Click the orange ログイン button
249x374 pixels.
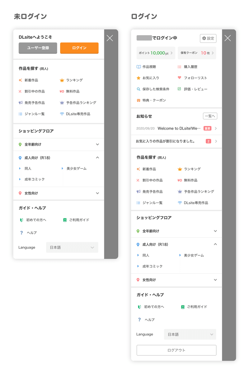point(79,48)
